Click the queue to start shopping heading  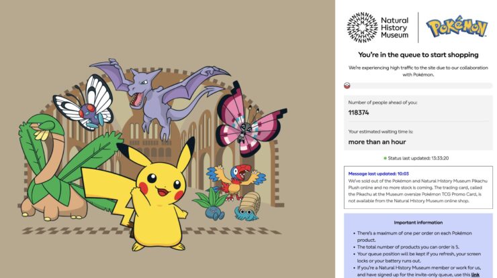click(x=418, y=55)
